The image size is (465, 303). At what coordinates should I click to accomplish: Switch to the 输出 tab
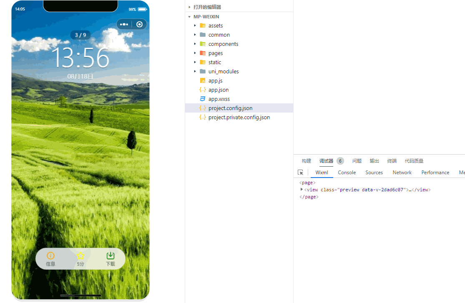[x=374, y=161]
